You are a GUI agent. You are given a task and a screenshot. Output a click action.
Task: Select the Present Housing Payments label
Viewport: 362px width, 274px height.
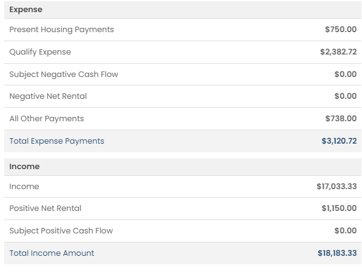[x=61, y=30]
